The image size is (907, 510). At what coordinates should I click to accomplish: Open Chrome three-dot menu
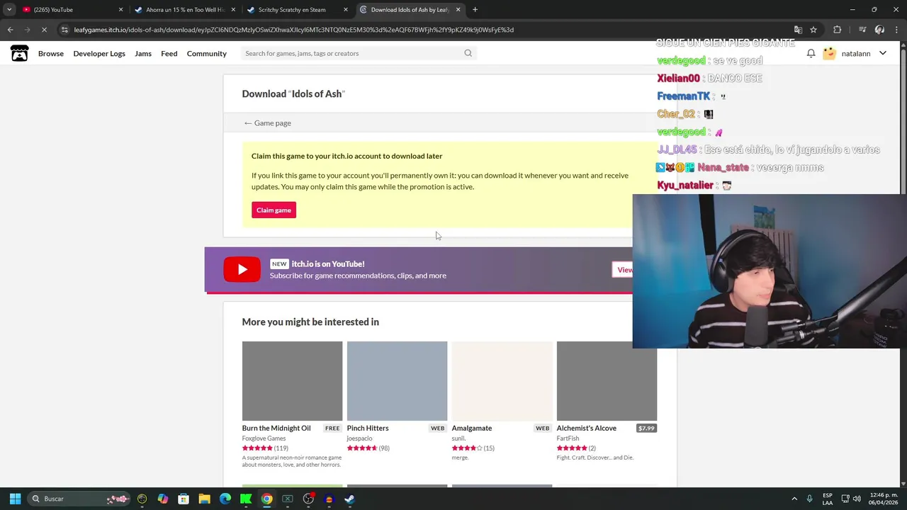coord(896,30)
